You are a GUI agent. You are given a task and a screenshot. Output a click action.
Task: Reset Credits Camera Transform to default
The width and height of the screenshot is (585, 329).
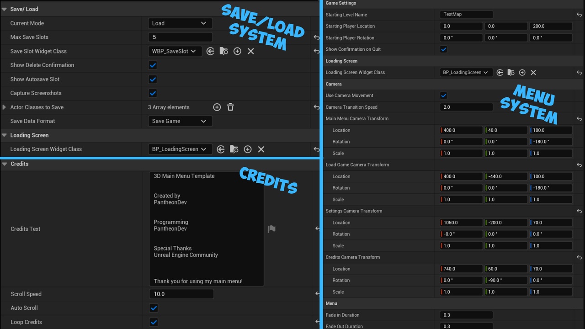pyautogui.click(x=579, y=257)
